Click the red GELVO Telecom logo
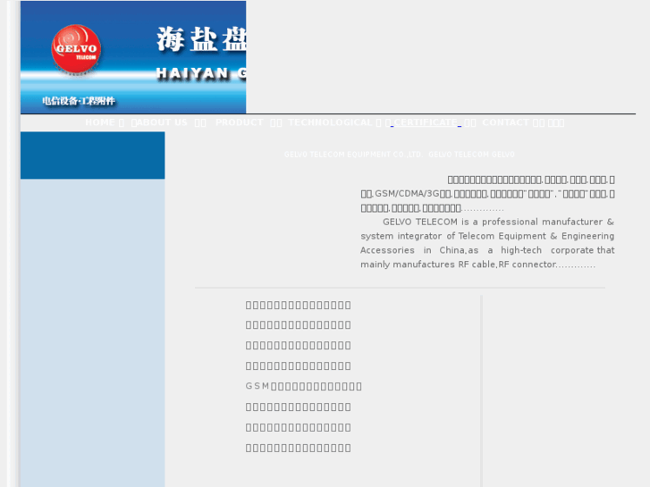 click(x=76, y=49)
